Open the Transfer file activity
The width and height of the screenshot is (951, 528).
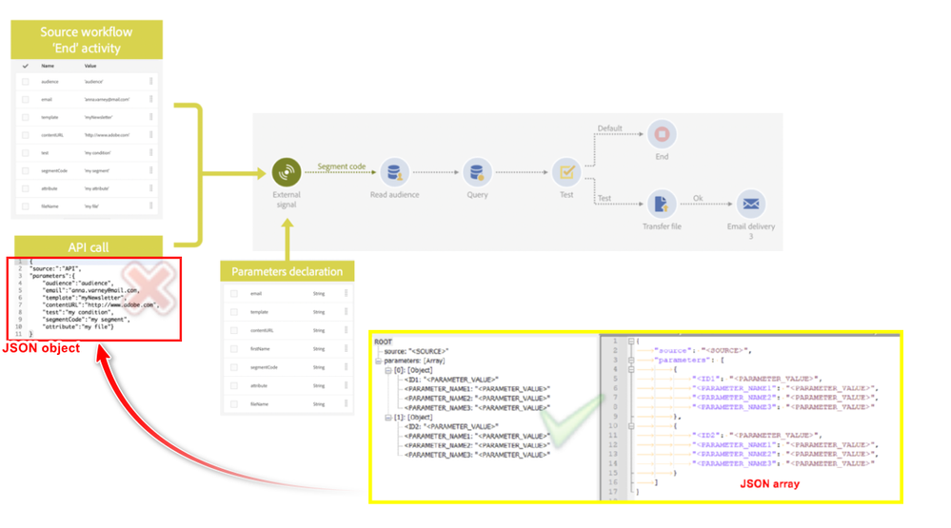click(662, 204)
